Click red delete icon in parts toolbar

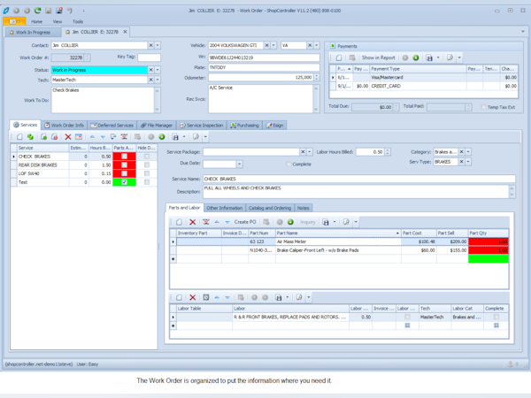click(192, 222)
